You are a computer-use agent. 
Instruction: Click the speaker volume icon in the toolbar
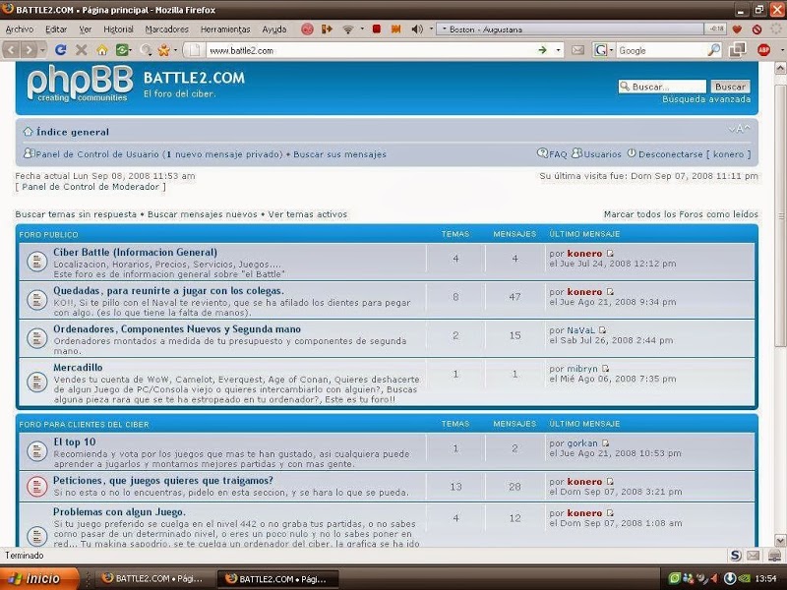416,29
